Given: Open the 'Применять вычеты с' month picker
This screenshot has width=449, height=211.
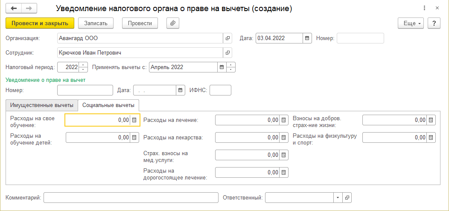Looking at the screenshot, I should pyautogui.click(x=222, y=67).
